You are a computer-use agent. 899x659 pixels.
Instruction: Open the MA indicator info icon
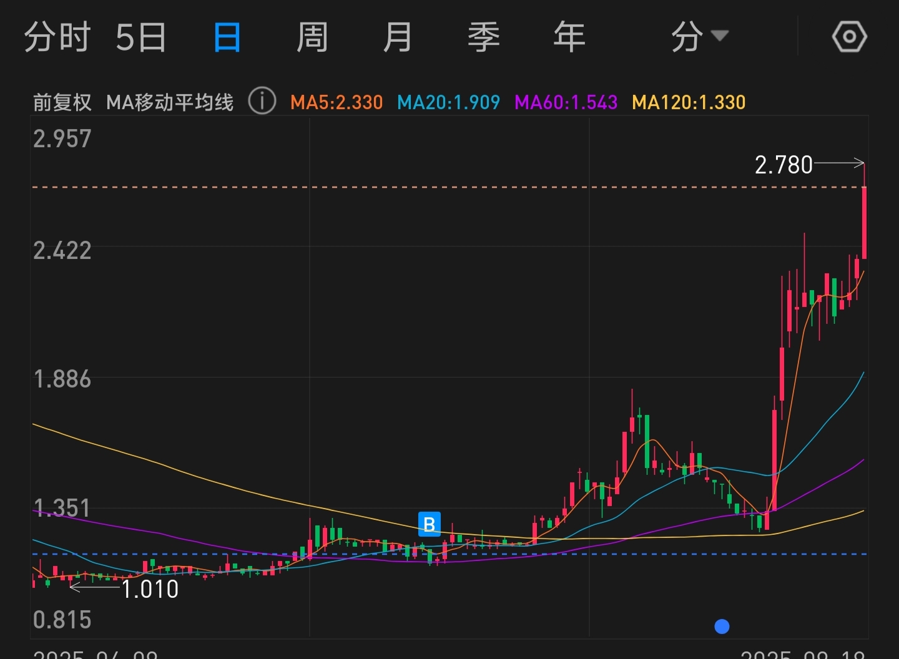click(x=262, y=100)
